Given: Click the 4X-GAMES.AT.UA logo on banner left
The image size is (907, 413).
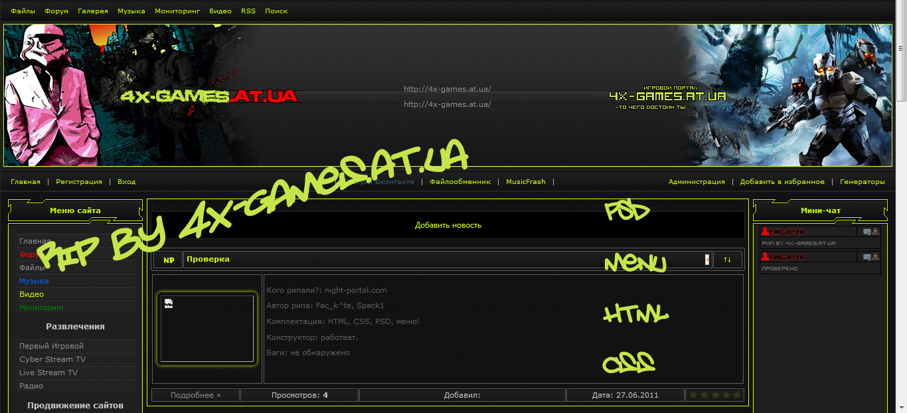Looking at the screenshot, I should pos(208,97).
